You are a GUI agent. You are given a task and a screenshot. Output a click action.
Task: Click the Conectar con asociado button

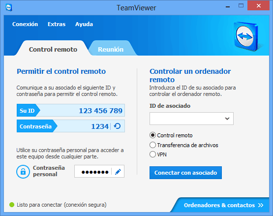(185, 173)
